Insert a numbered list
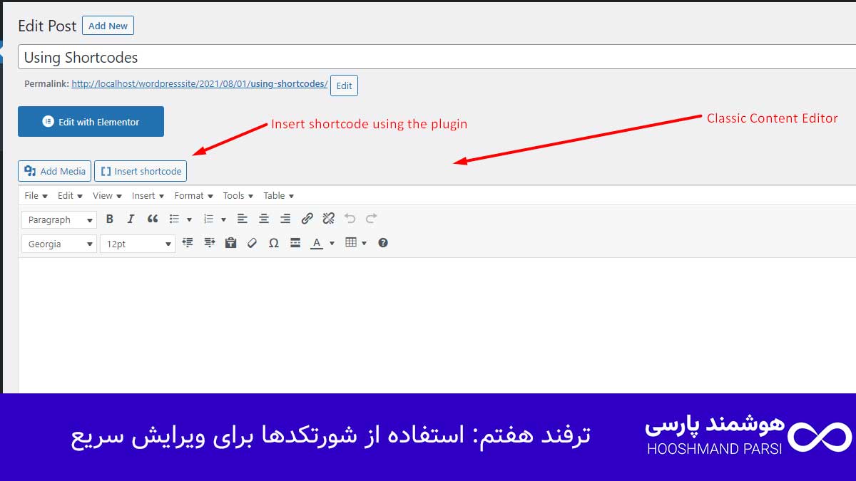 click(x=208, y=219)
